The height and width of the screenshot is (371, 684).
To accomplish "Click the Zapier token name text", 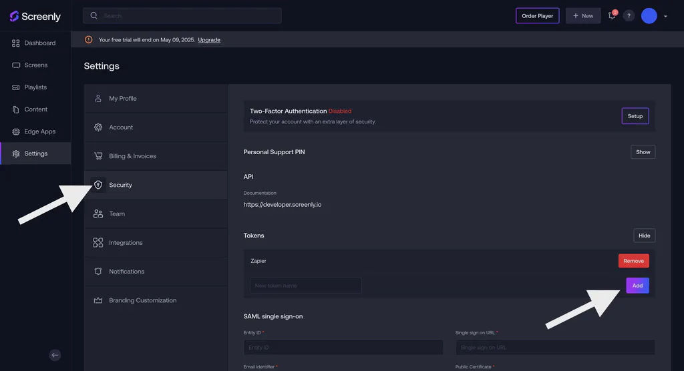I will click(x=259, y=261).
